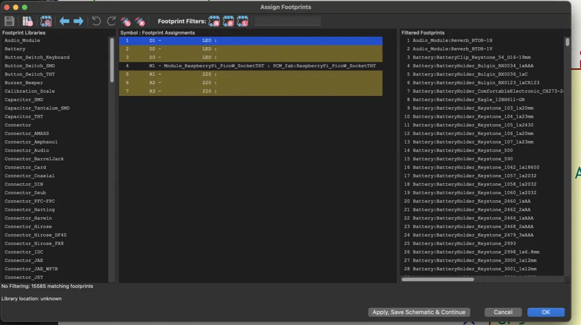Perform automatic footprint association icon
The width and height of the screenshot is (581, 325).
click(126, 22)
